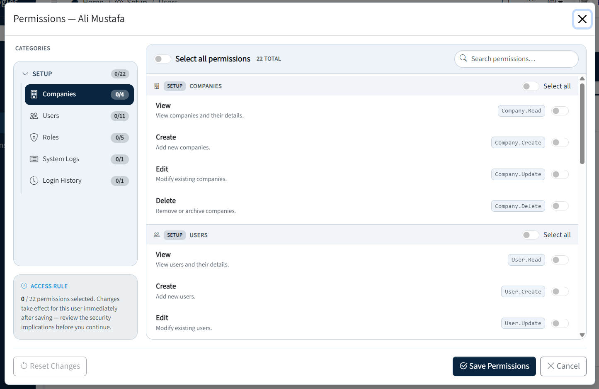Image resolution: width=599 pixels, height=389 pixels.
Task: Click the Users people icon in sidebar
Action: click(x=34, y=116)
